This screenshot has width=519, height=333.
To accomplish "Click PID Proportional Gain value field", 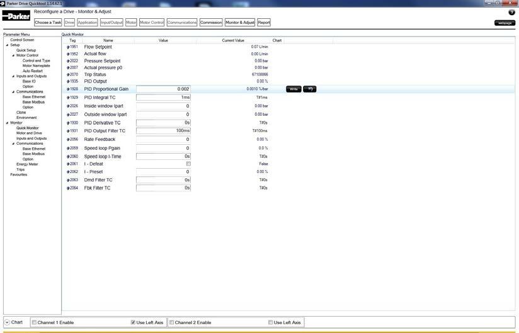I will click(x=163, y=89).
